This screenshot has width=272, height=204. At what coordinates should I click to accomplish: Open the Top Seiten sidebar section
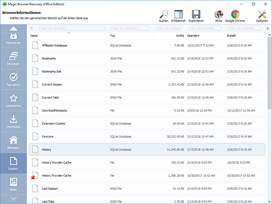[x=13, y=79]
